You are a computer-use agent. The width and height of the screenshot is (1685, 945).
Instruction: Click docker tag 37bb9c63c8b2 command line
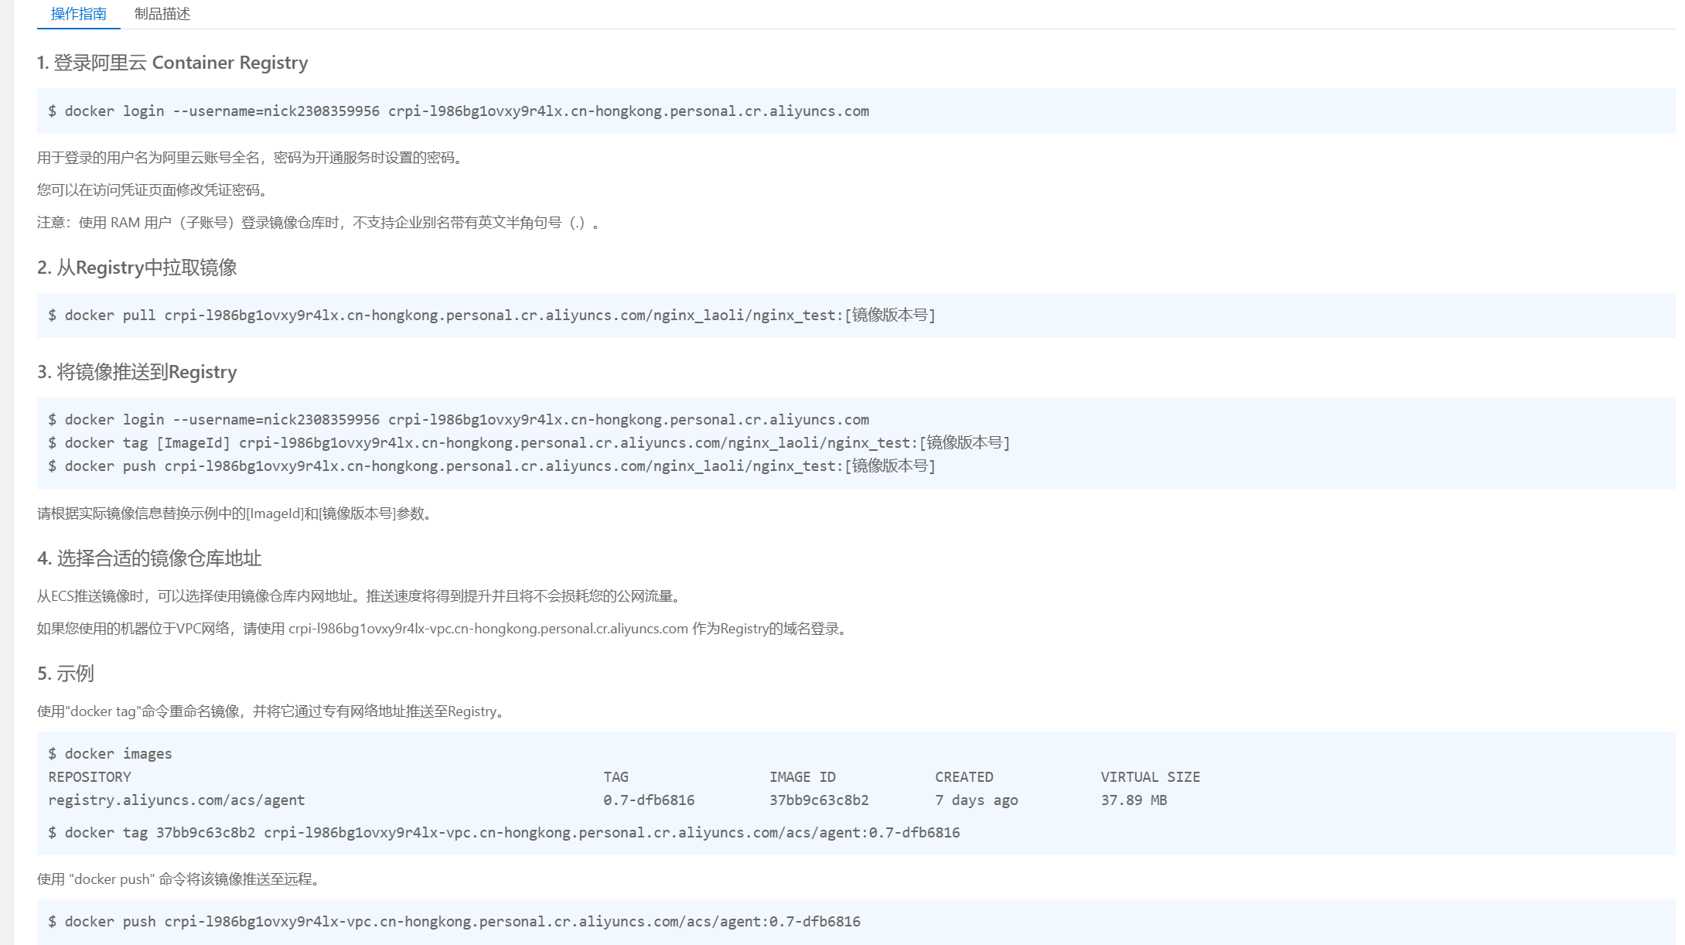point(503,833)
